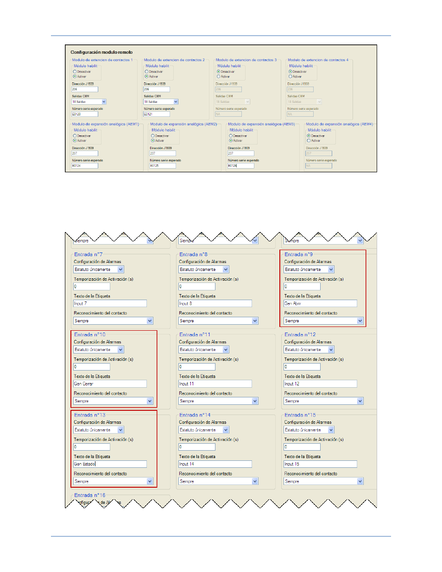Click label text field containing Gen Abrir
Viewport: 442px width, 572px height.
pyautogui.click(x=321, y=303)
